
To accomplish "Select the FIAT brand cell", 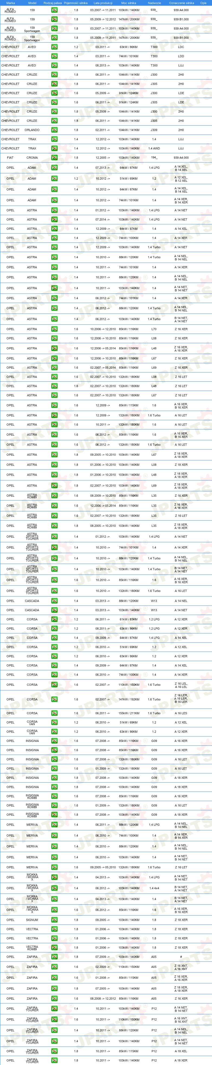I will (10, 158).
